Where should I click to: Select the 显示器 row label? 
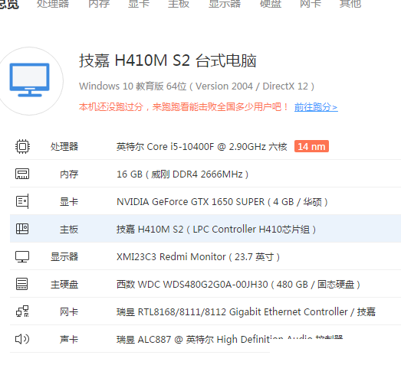click(64, 257)
